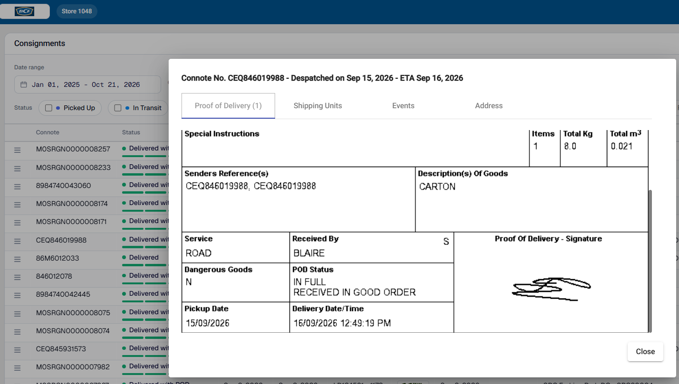Click the Total Kg value 8.0
This screenshot has height=384, width=679.
(570, 146)
